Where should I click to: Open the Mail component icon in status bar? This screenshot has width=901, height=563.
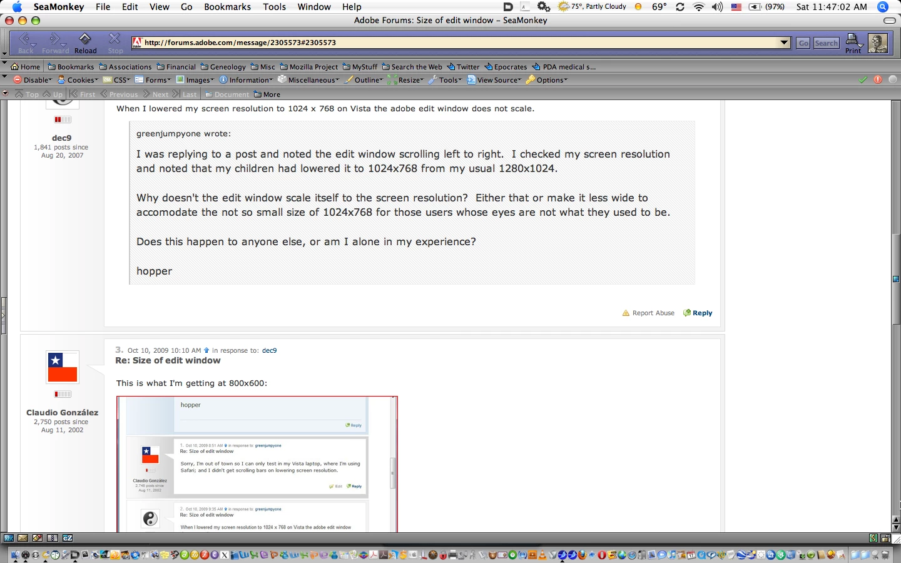pos(23,538)
